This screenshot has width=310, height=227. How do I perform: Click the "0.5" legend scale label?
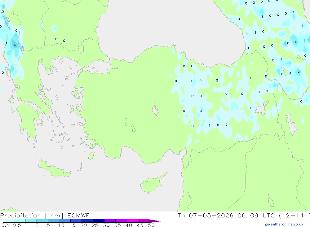pyautogui.click(x=17, y=225)
